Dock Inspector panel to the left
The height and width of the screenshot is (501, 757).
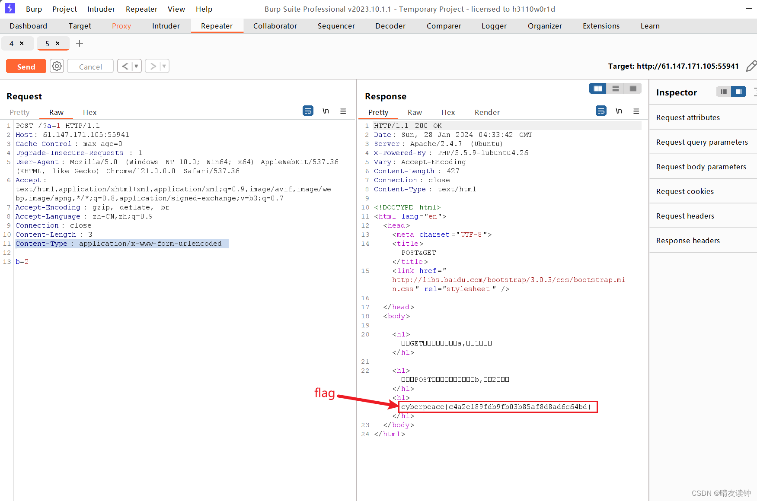[x=724, y=92]
